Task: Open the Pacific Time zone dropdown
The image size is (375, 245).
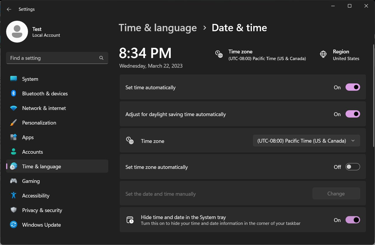Action: pyautogui.click(x=306, y=141)
